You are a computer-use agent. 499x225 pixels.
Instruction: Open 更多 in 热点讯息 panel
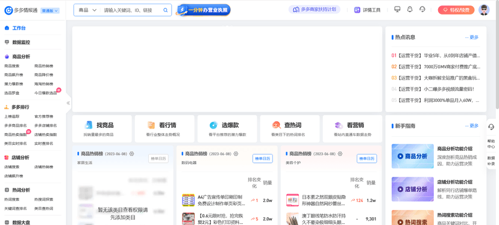[x=472, y=37]
